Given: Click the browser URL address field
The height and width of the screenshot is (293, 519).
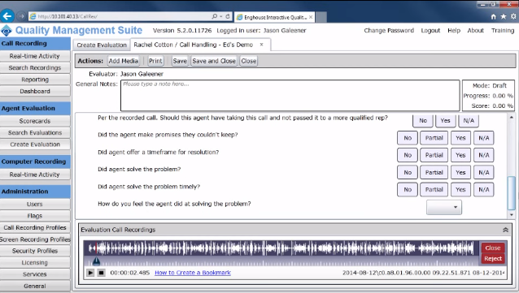Looking at the screenshot, I should [123, 16].
